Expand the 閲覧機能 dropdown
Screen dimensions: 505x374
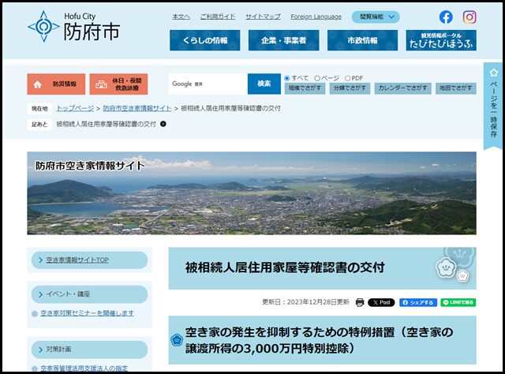[x=376, y=17]
